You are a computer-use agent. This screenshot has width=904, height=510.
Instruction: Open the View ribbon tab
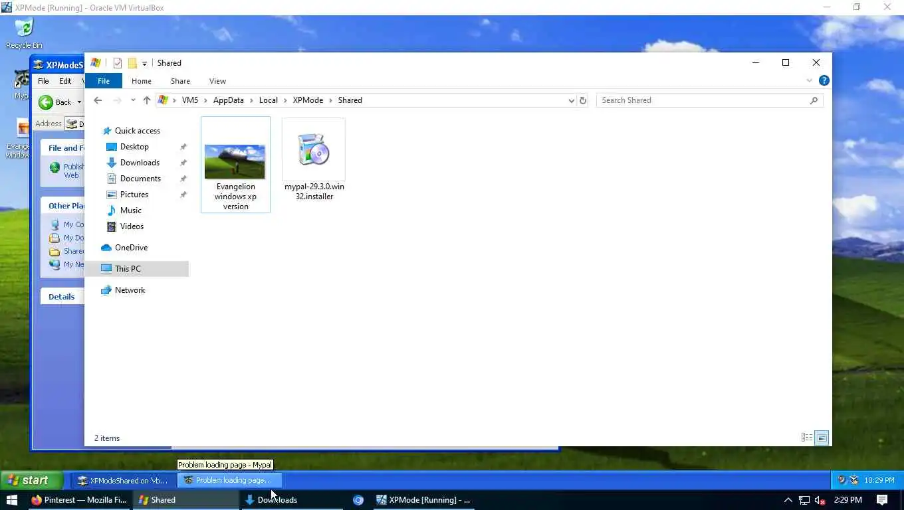217,81
